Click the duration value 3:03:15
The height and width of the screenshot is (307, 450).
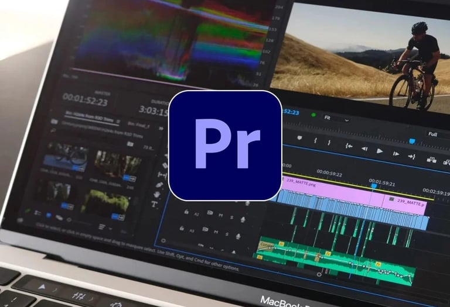(x=154, y=111)
